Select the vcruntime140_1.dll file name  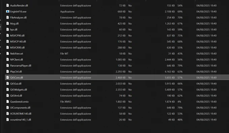point(21,120)
